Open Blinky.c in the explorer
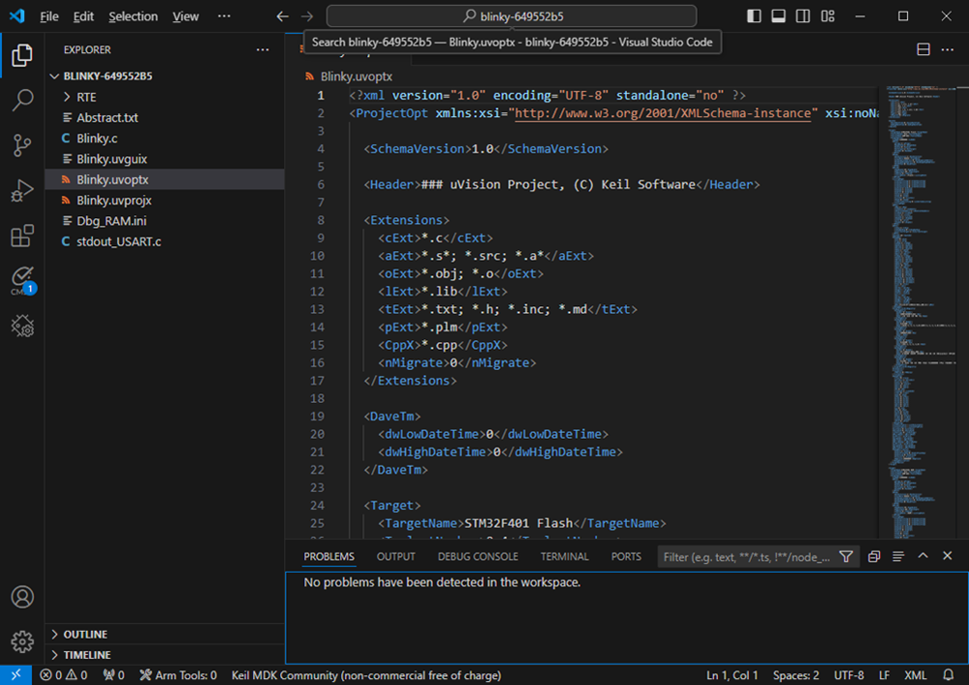Viewport: 969px width, 685px height. coord(165,139)
